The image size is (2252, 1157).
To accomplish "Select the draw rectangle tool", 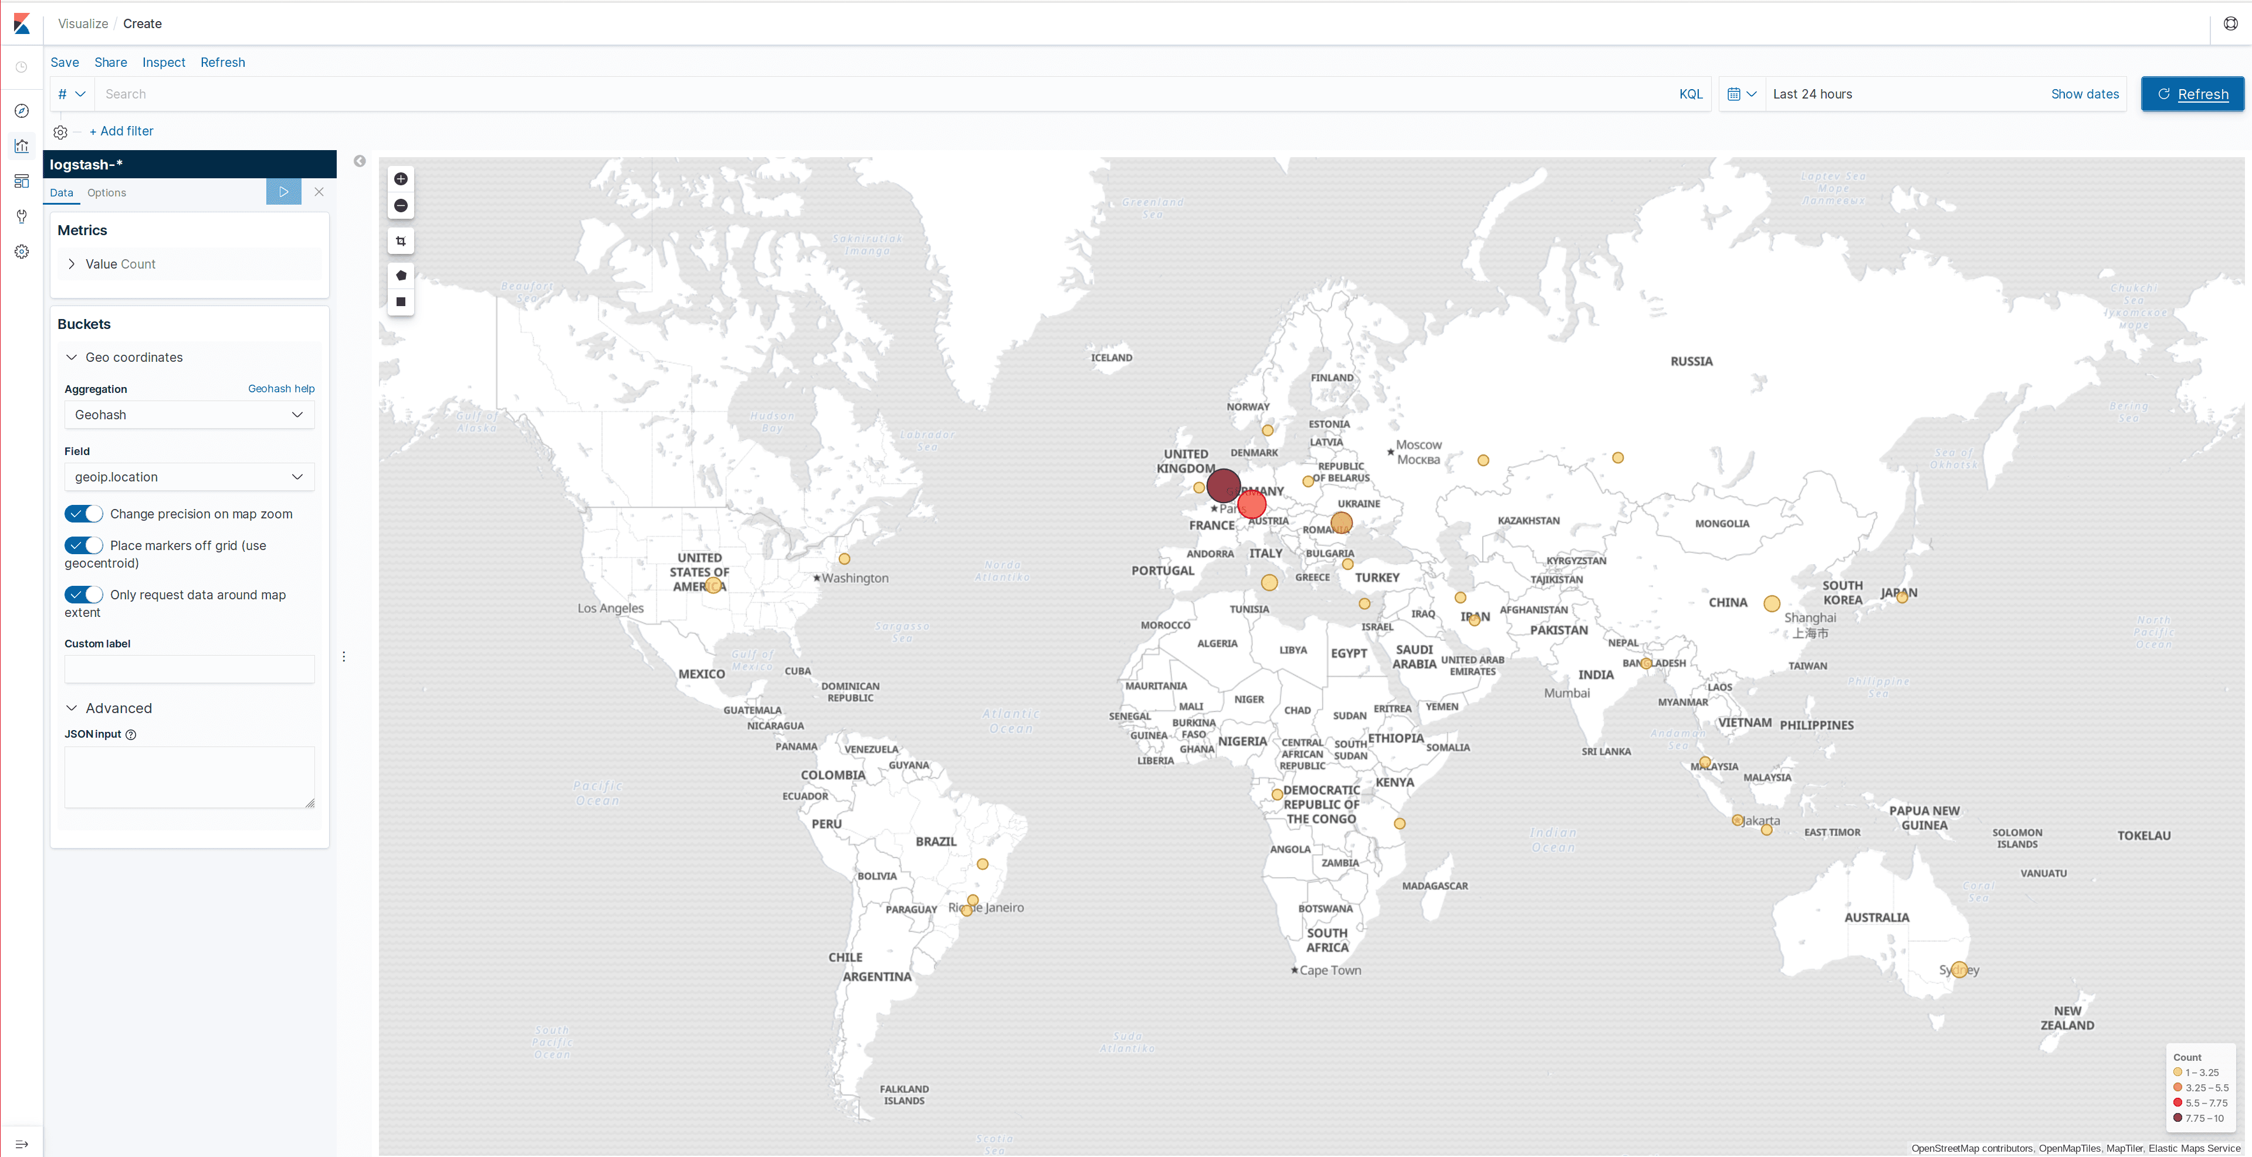I will tap(401, 301).
